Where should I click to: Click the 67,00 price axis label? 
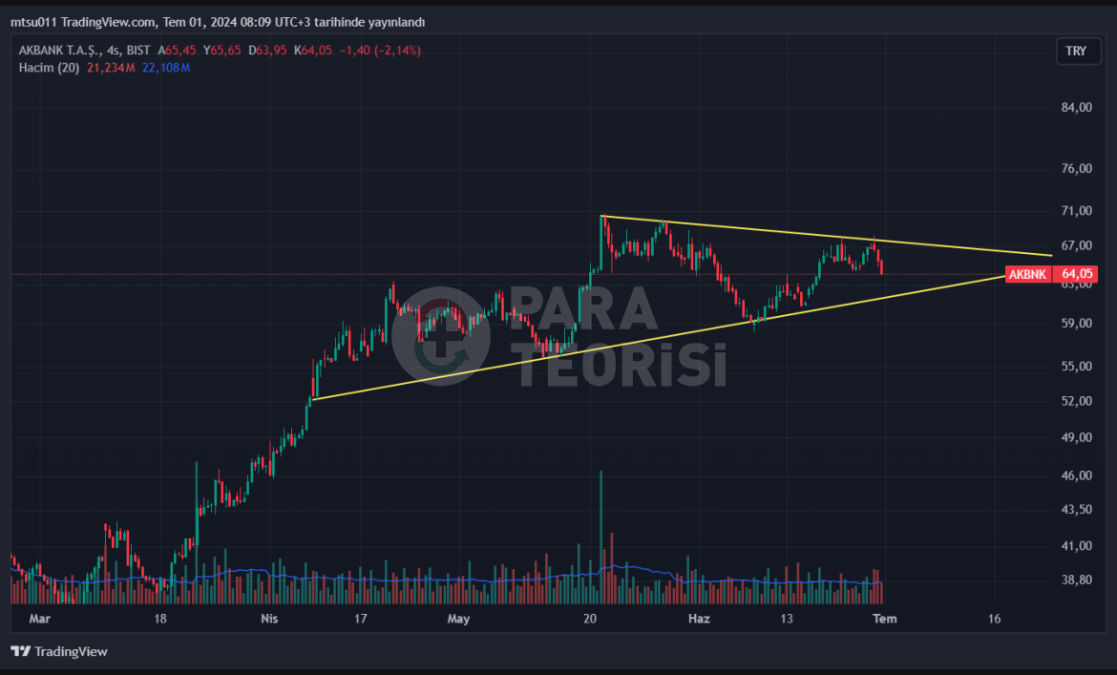click(x=1076, y=245)
